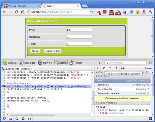Screen dimensions: 155x122
Task: Select the f.event.handle stack frame
Action: 122,89
